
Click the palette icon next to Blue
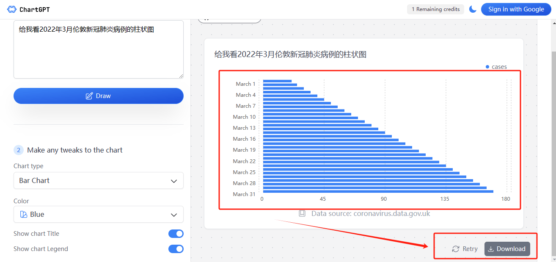coord(24,215)
